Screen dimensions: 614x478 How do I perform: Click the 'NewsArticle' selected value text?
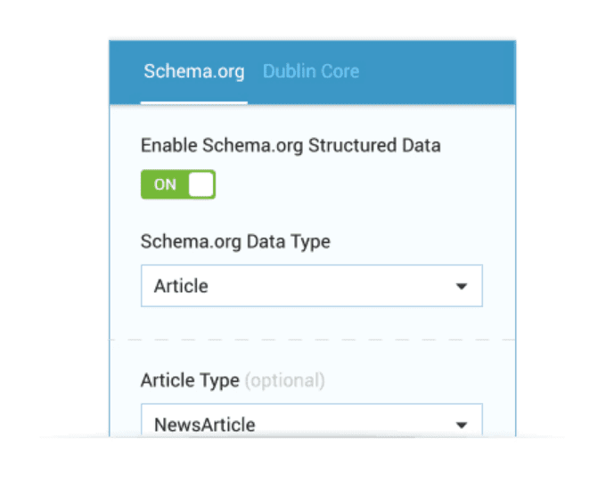205,425
